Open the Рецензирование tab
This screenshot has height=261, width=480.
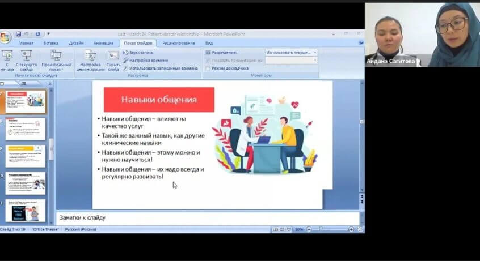178,43
